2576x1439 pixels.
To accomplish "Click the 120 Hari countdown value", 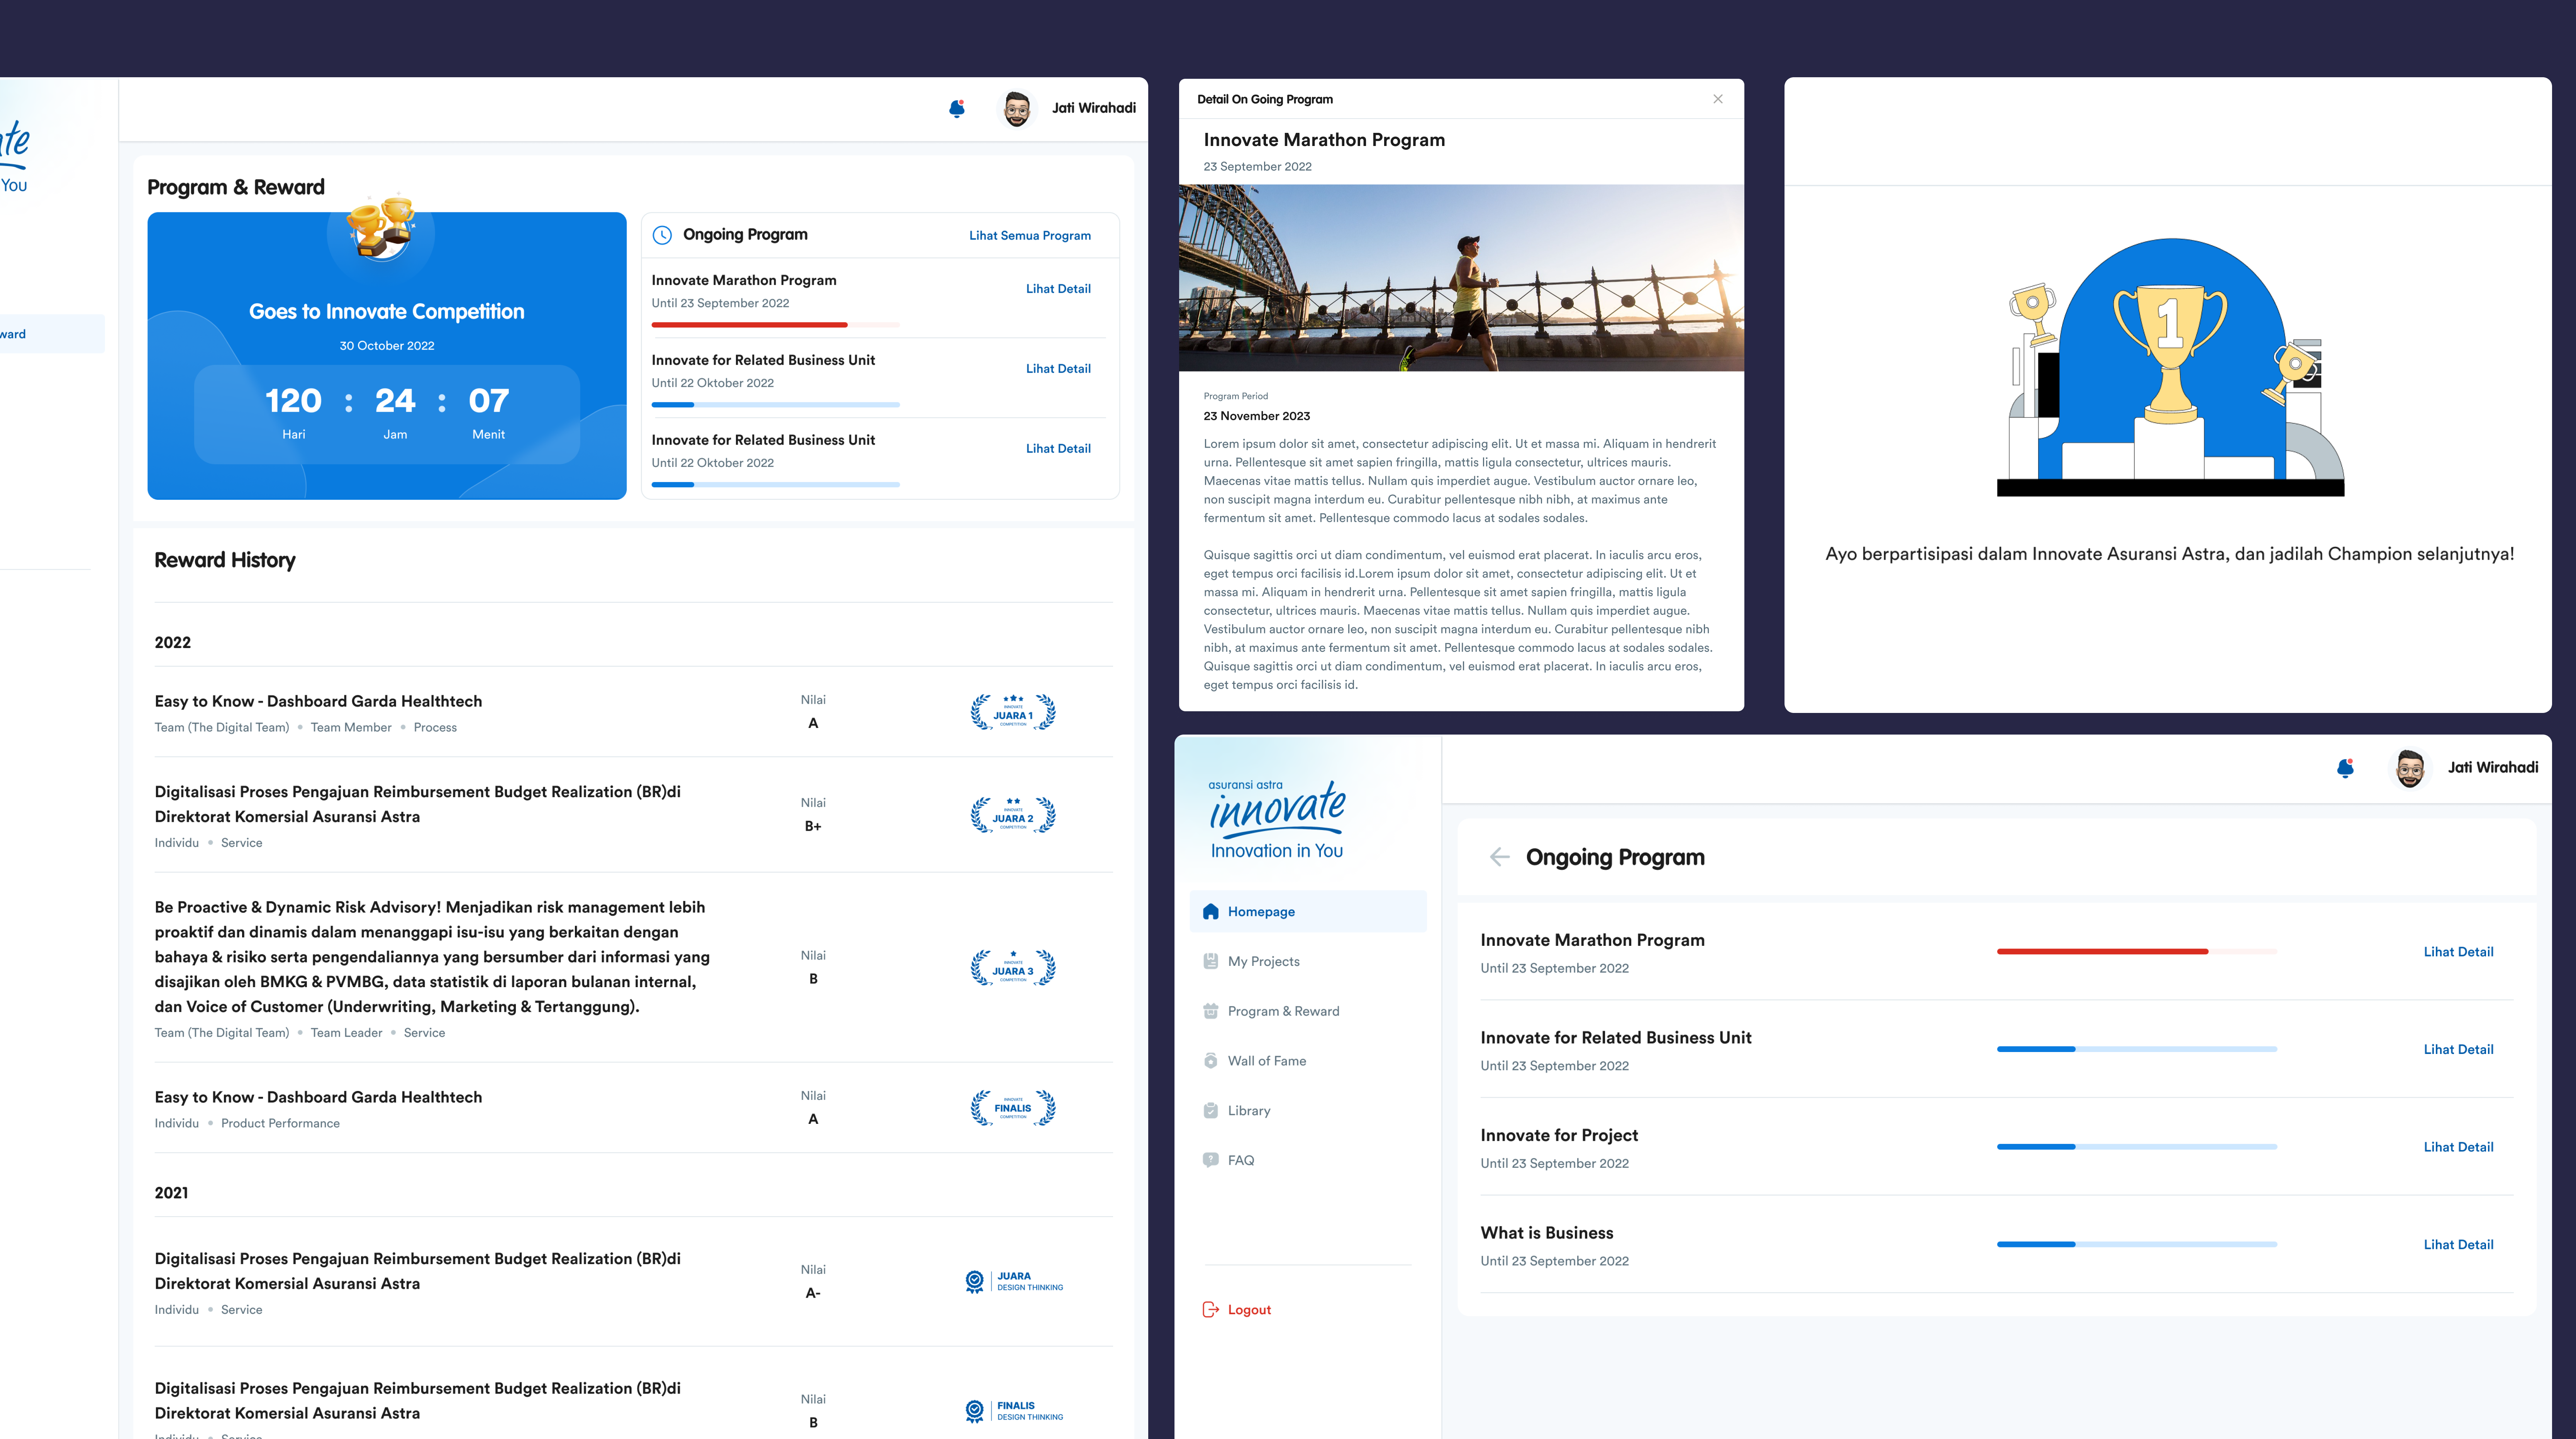I will [x=293, y=401].
